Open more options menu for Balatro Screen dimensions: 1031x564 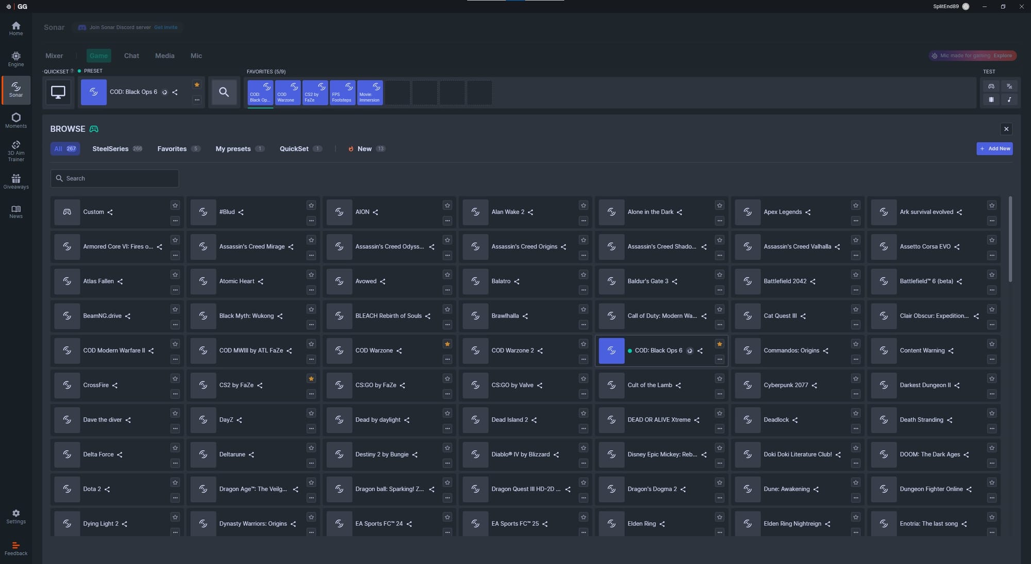583,290
